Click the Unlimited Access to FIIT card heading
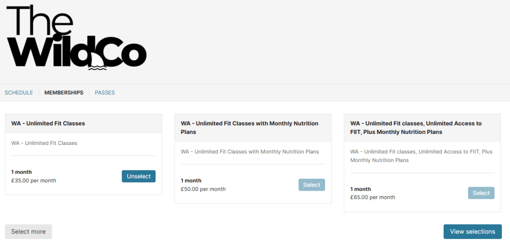This screenshot has width=510, height=252. (416, 127)
